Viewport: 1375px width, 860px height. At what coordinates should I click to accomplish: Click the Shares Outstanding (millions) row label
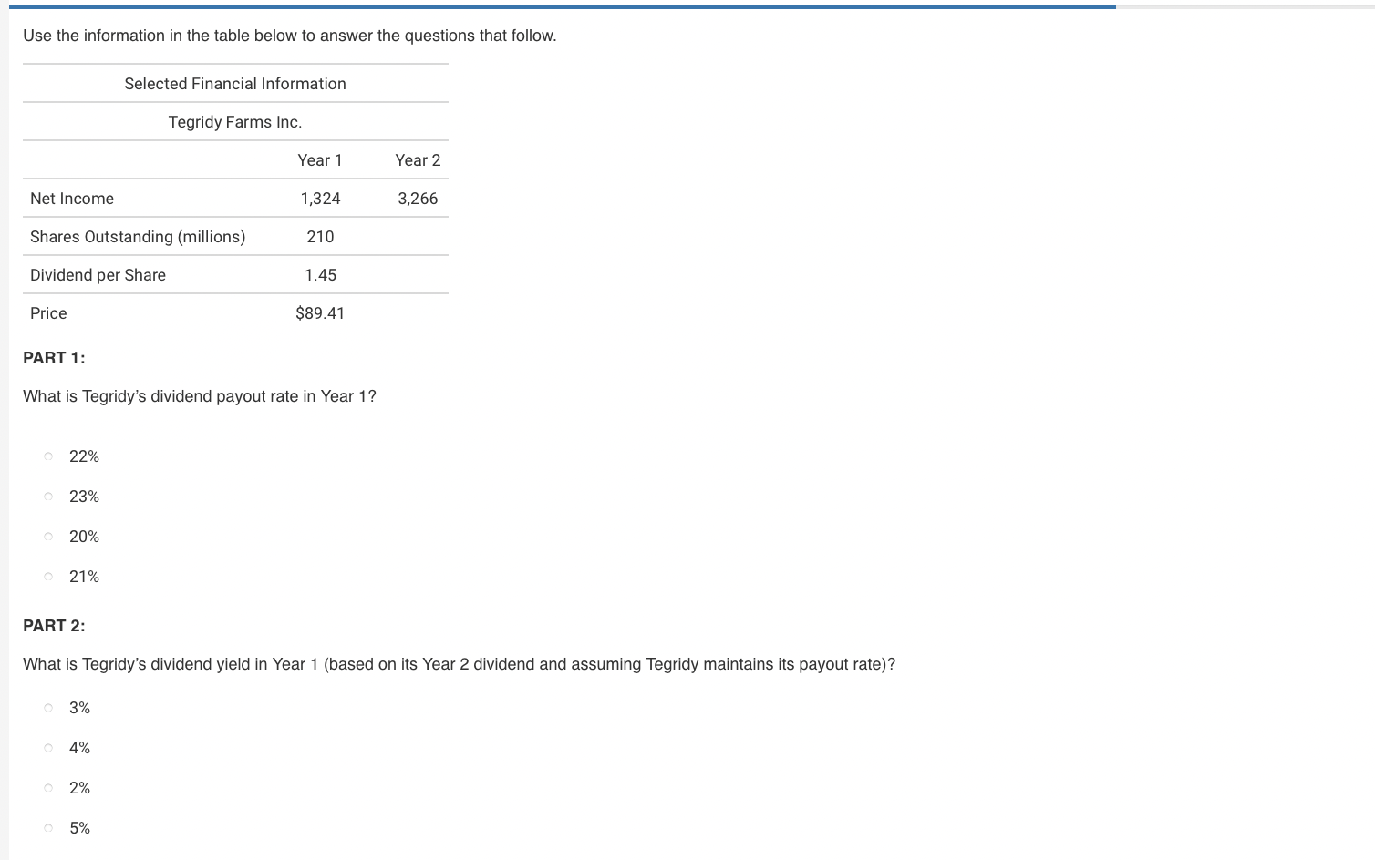click(x=138, y=236)
